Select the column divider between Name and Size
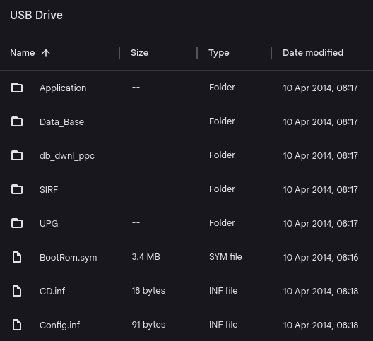 point(119,53)
